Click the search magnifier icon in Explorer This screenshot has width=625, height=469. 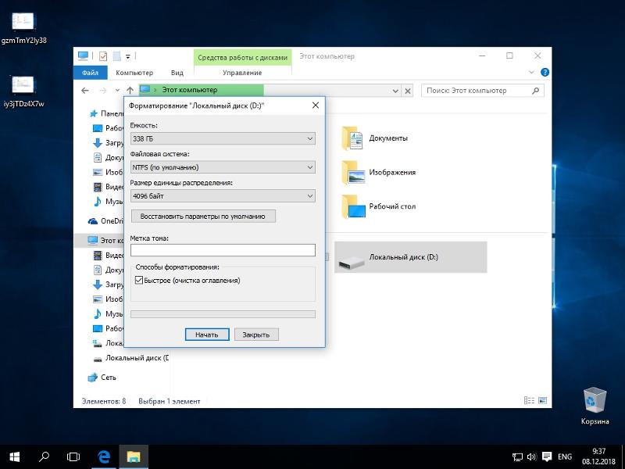coord(536,91)
